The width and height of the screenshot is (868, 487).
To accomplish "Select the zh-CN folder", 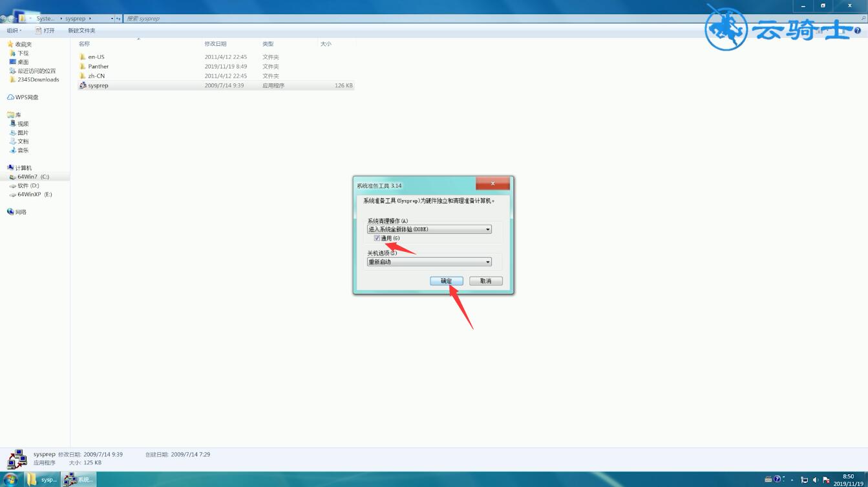I will pos(96,76).
